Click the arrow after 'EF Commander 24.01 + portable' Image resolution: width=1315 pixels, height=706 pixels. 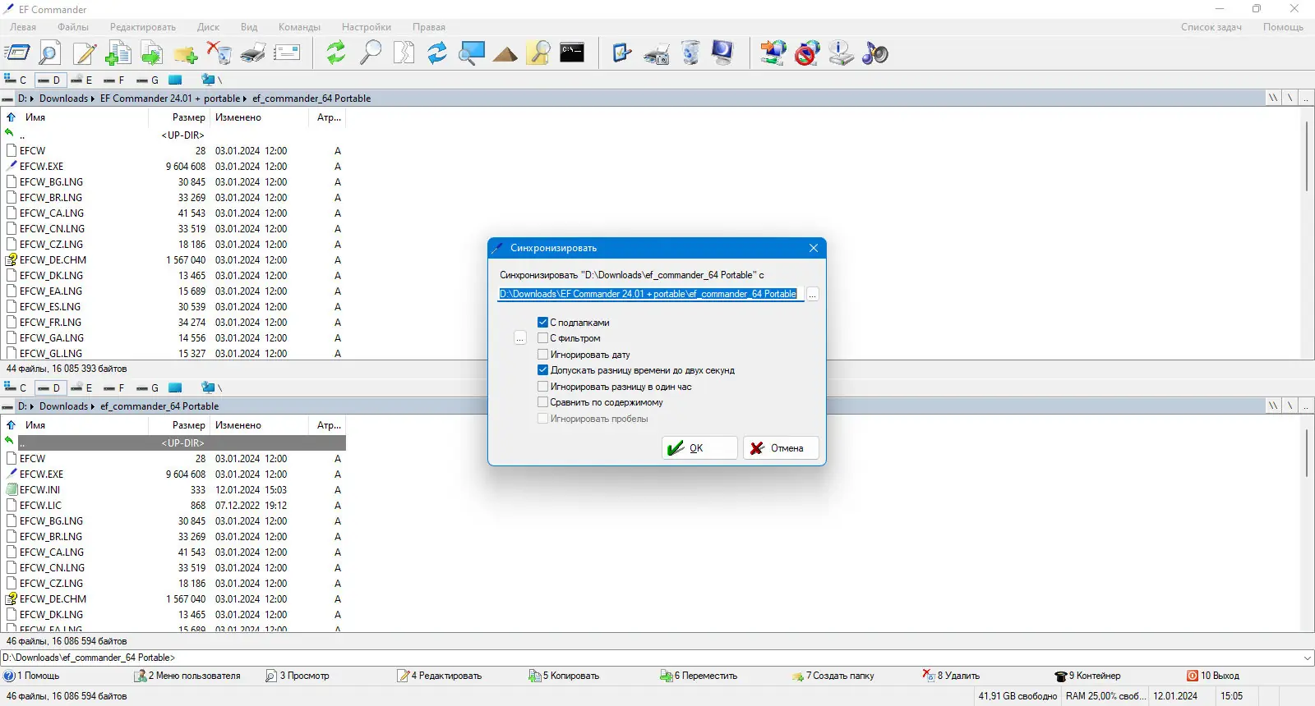click(x=245, y=99)
